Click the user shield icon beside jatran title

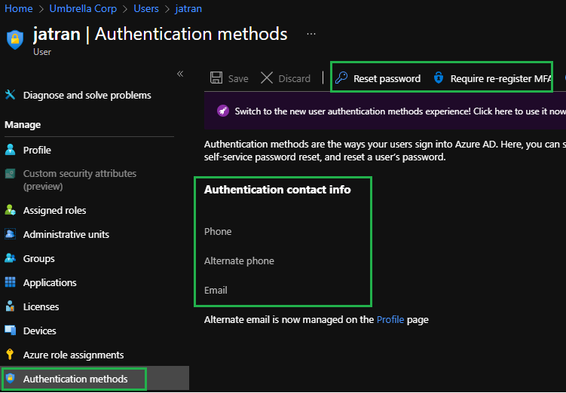point(15,40)
